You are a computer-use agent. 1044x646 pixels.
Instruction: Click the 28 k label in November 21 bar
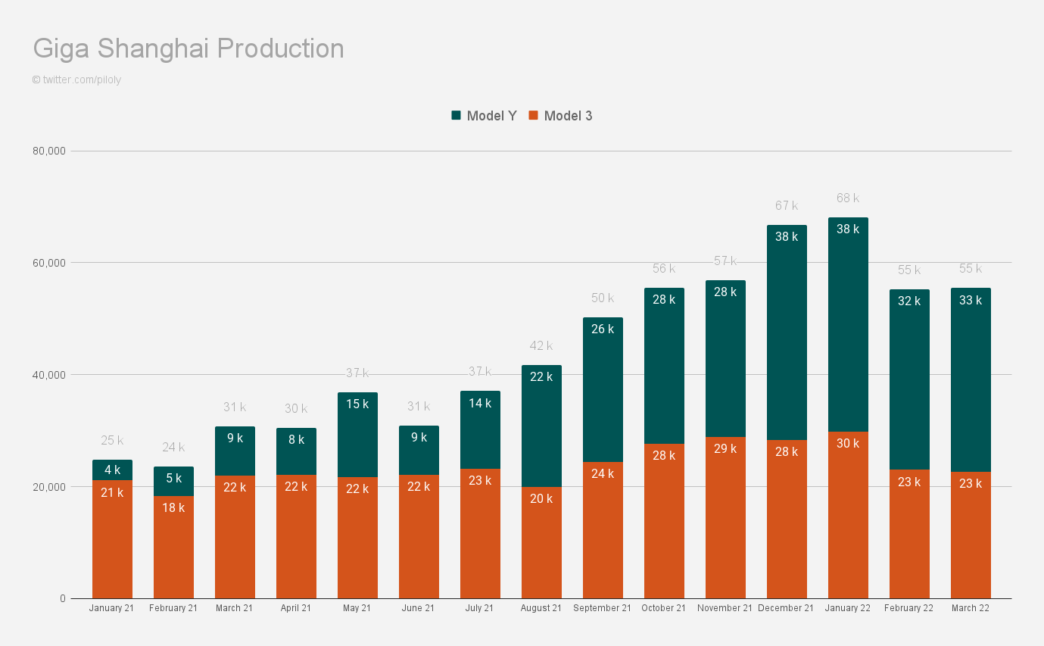coord(725,292)
